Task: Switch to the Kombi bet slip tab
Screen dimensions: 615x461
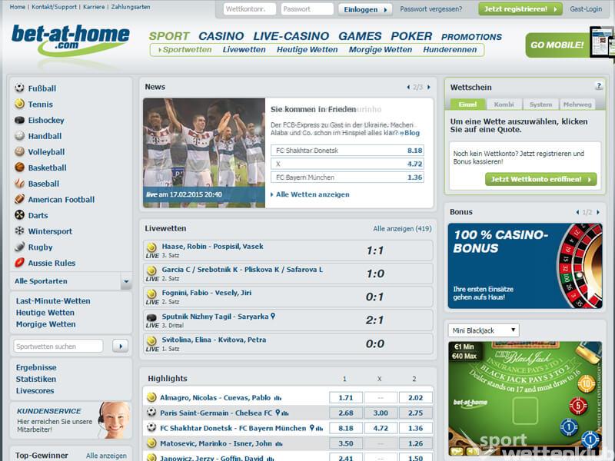Action: coord(504,104)
